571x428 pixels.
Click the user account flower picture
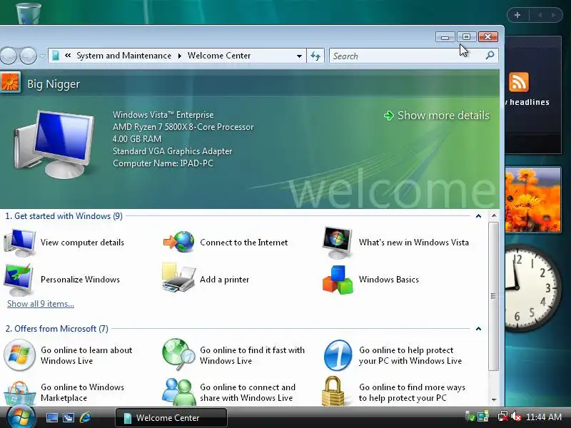tap(10, 82)
